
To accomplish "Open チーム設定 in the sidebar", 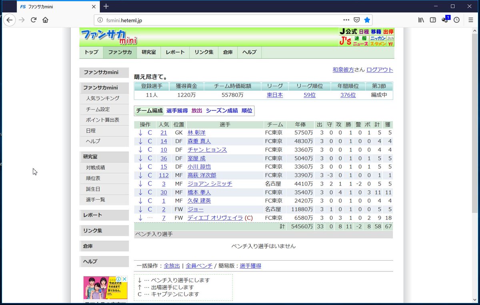I will click(104, 109).
